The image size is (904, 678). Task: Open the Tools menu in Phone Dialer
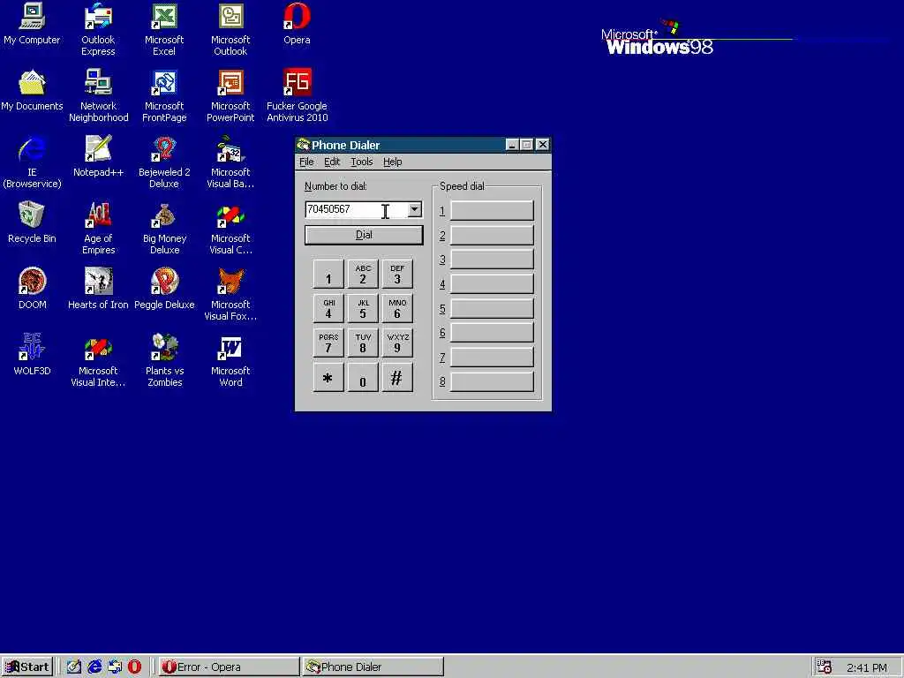(x=361, y=162)
